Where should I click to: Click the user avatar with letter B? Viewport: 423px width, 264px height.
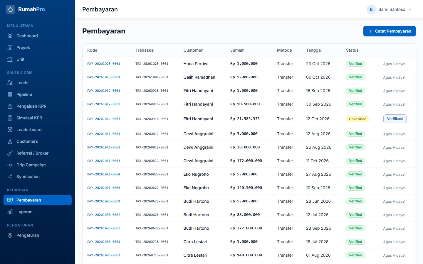click(371, 9)
